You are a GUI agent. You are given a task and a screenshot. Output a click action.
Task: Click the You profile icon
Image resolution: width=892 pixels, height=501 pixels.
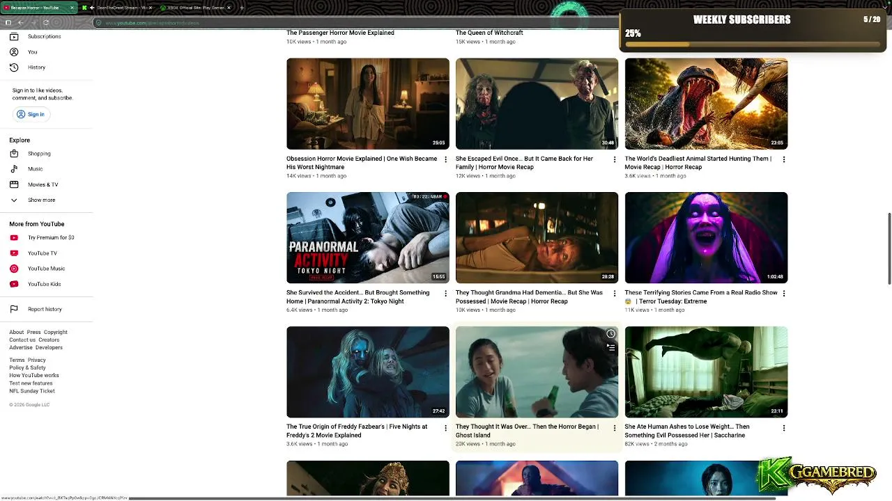tap(14, 52)
